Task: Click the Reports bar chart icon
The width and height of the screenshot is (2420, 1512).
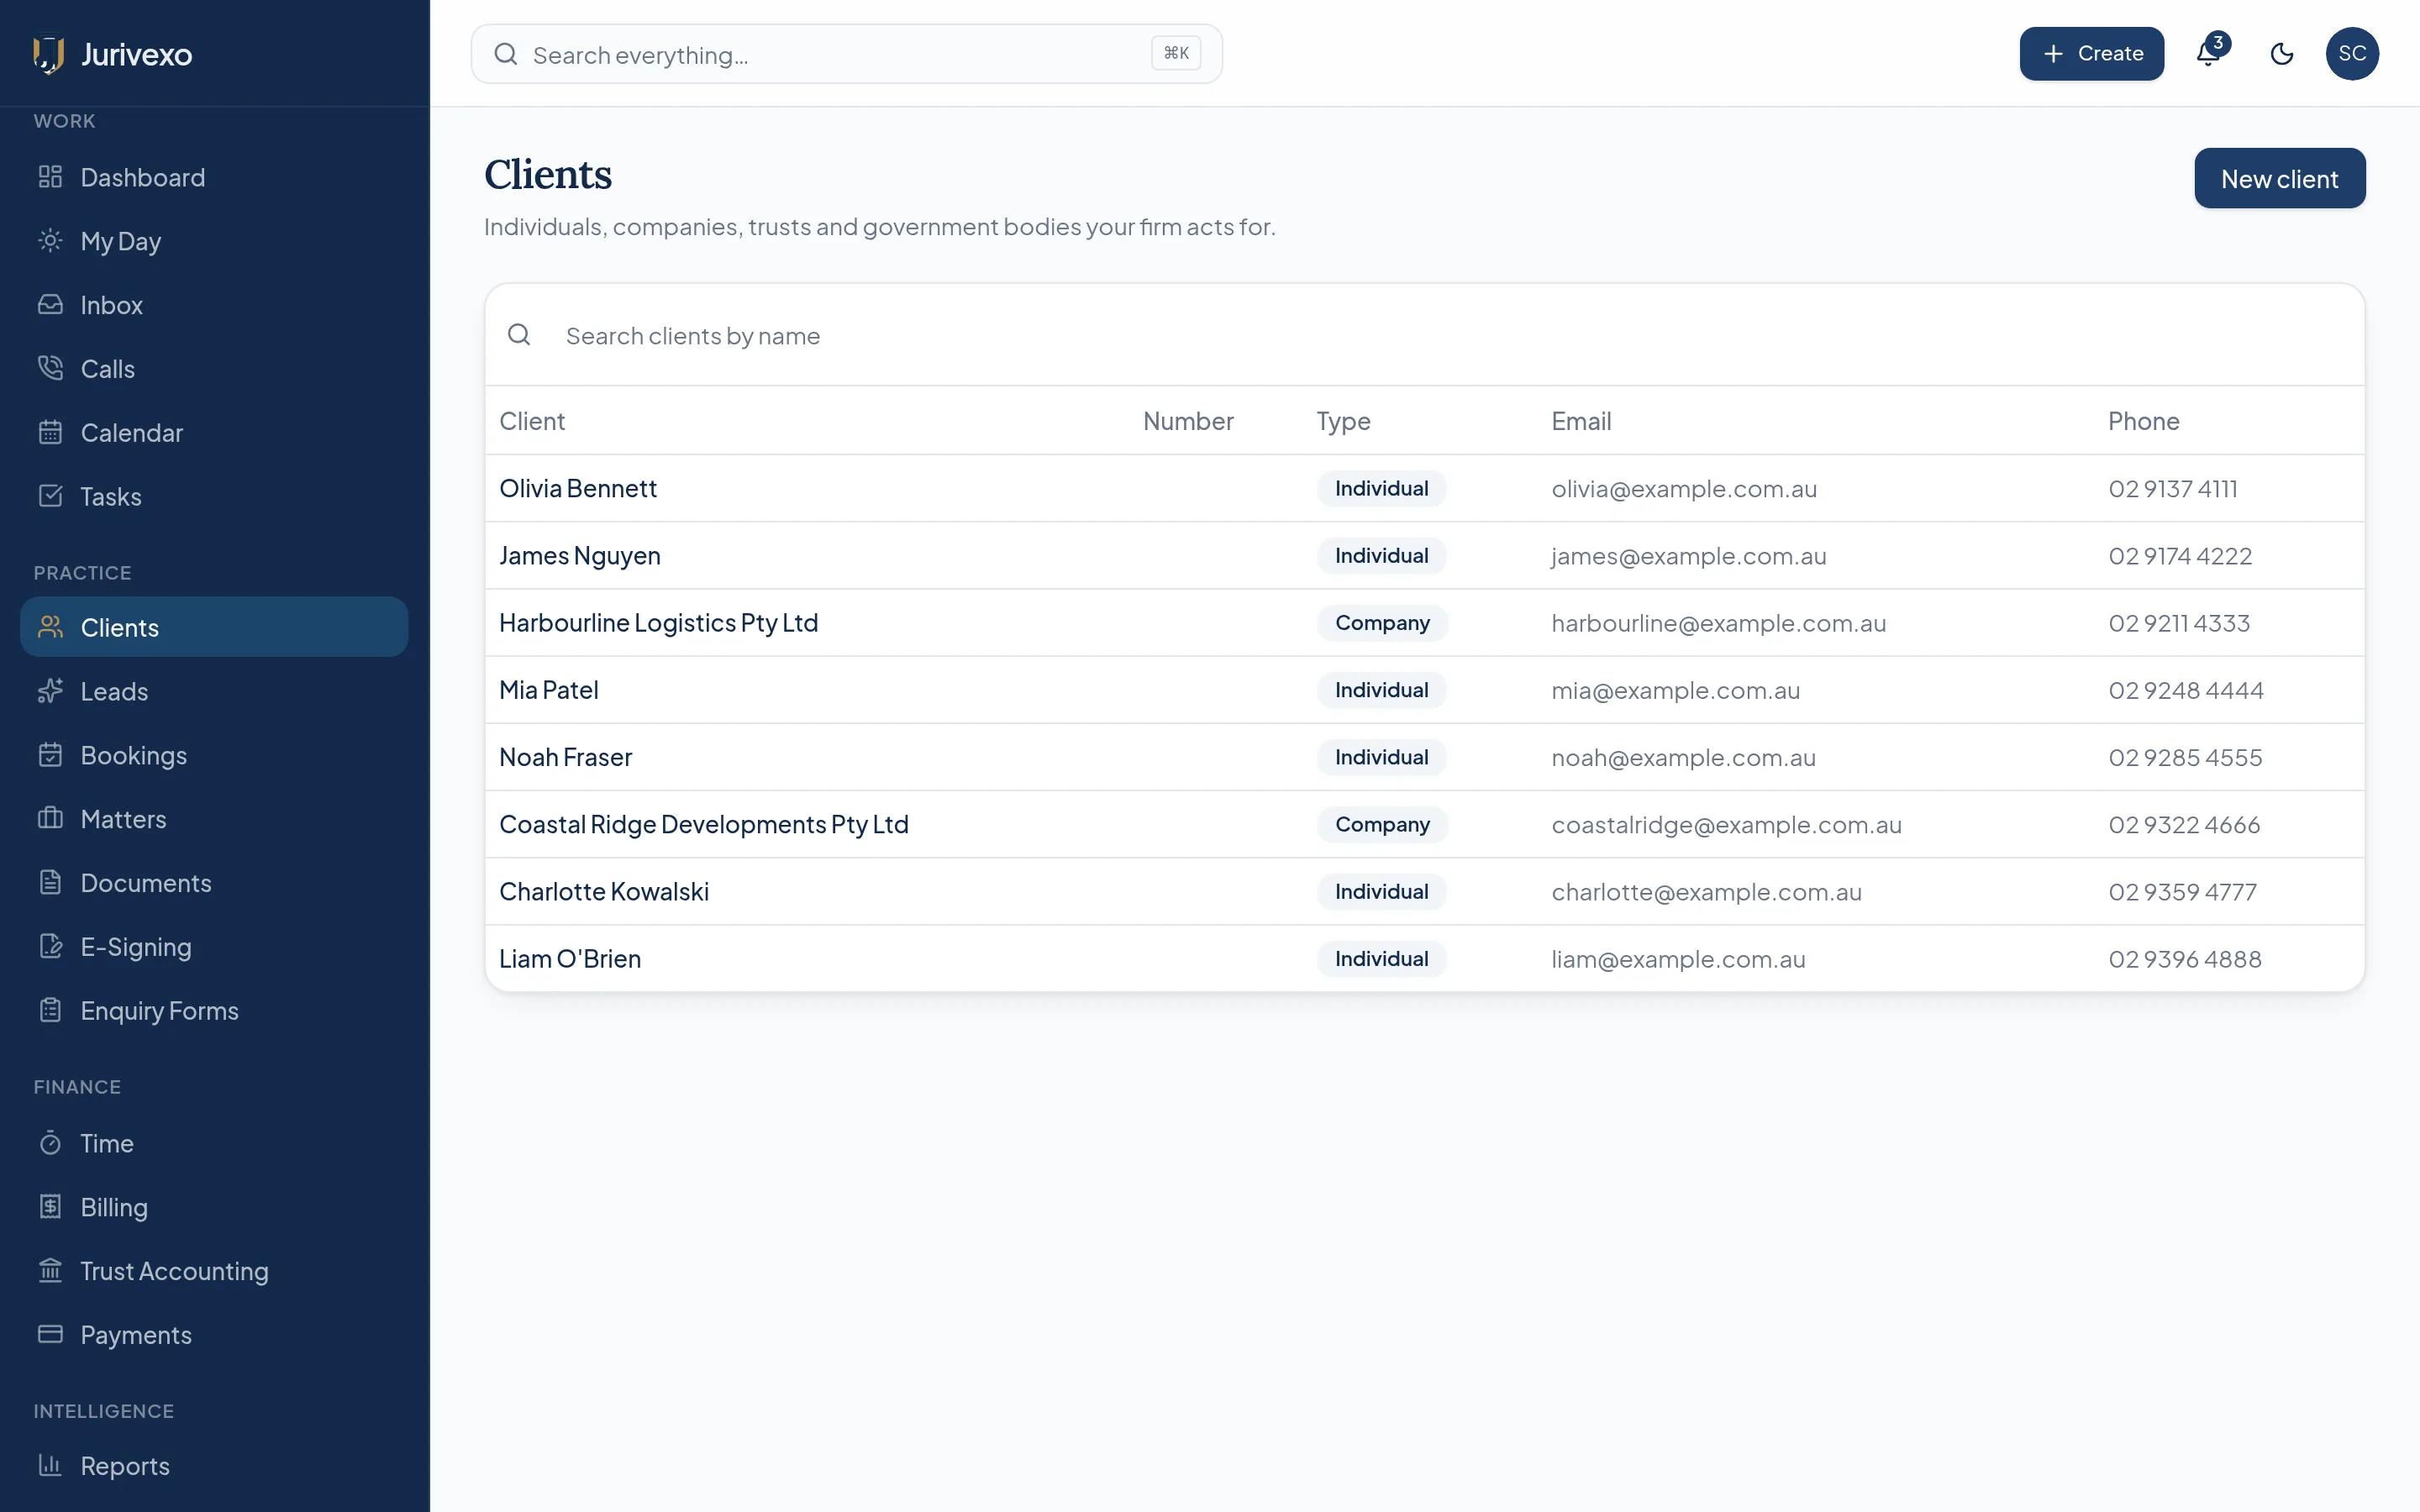Action: [50, 1466]
